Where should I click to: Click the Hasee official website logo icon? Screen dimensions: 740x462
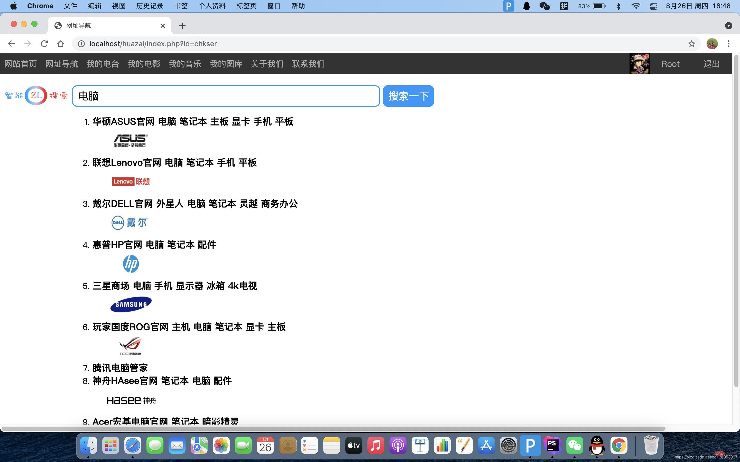tap(131, 400)
